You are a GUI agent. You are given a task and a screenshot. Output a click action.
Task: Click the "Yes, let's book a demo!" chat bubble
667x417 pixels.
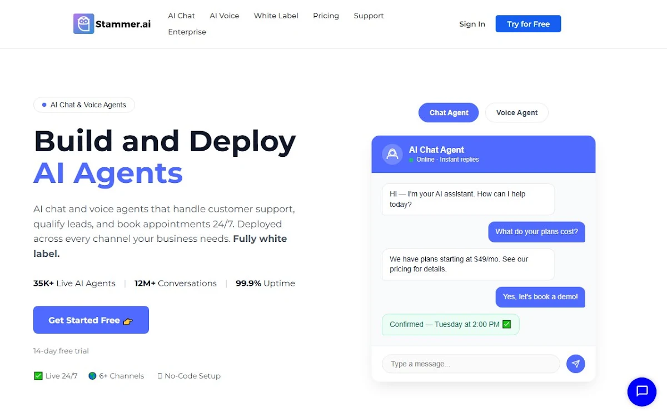pyautogui.click(x=540, y=297)
